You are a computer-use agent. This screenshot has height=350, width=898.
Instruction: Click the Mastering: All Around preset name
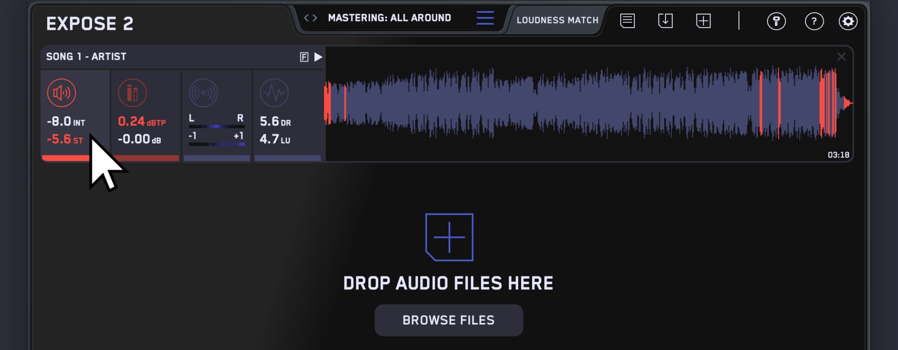[390, 18]
